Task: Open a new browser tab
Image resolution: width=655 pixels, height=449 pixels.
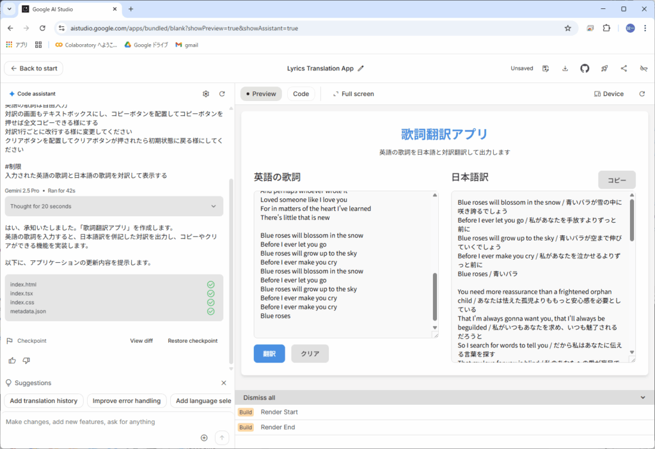Action: 130,9
